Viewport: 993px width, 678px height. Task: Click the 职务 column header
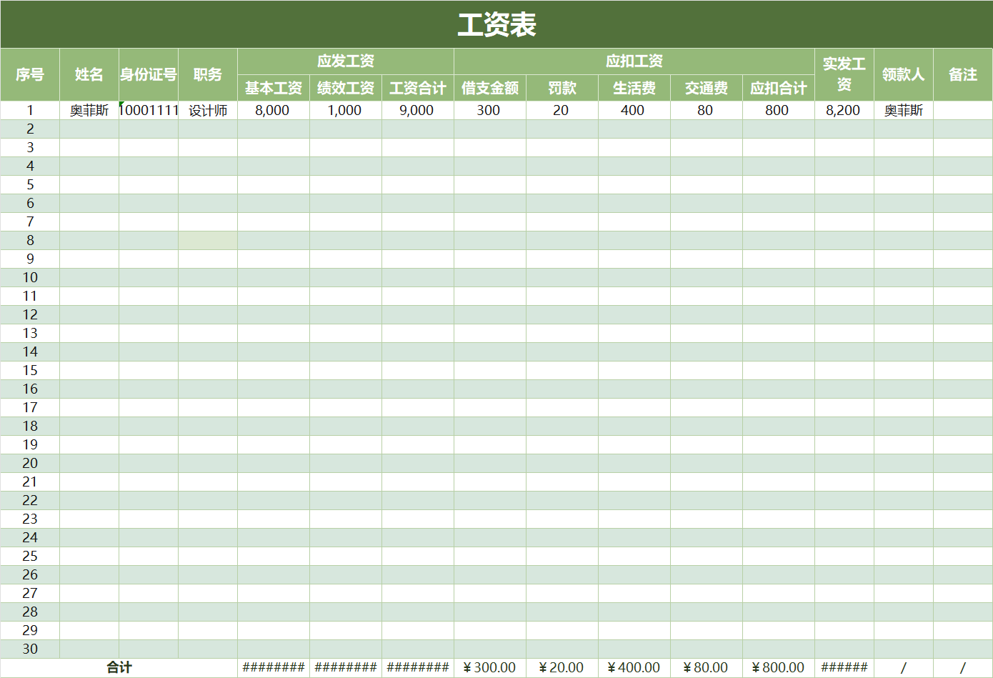(208, 74)
